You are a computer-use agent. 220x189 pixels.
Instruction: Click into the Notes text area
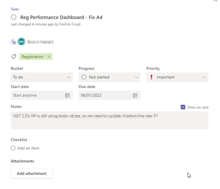tap(109, 120)
